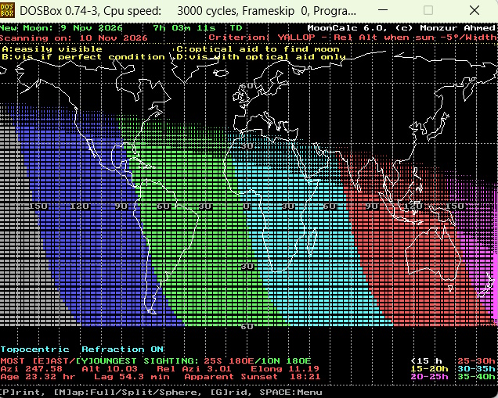Image resolution: width=498 pixels, height=398 pixels.
Task: Click the DOSBox icon in title bar
Action: [7, 10]
